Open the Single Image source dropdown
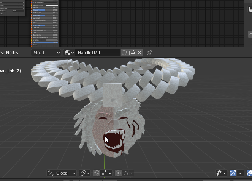This screenshot has height=181, width=252. [12, 8]
